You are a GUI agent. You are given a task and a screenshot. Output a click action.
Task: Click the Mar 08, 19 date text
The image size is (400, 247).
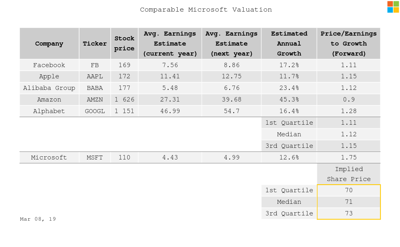click(x=38, y=219)
